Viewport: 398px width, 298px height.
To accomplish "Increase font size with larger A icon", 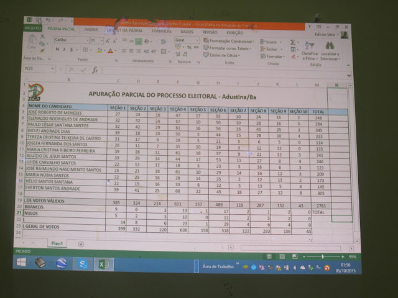I will [108, 41].
